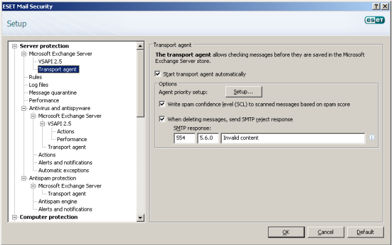Open antivirus Alerts and notifications
Image resolution: width=392 pixels, height=245 pixels.
point(65,163)
